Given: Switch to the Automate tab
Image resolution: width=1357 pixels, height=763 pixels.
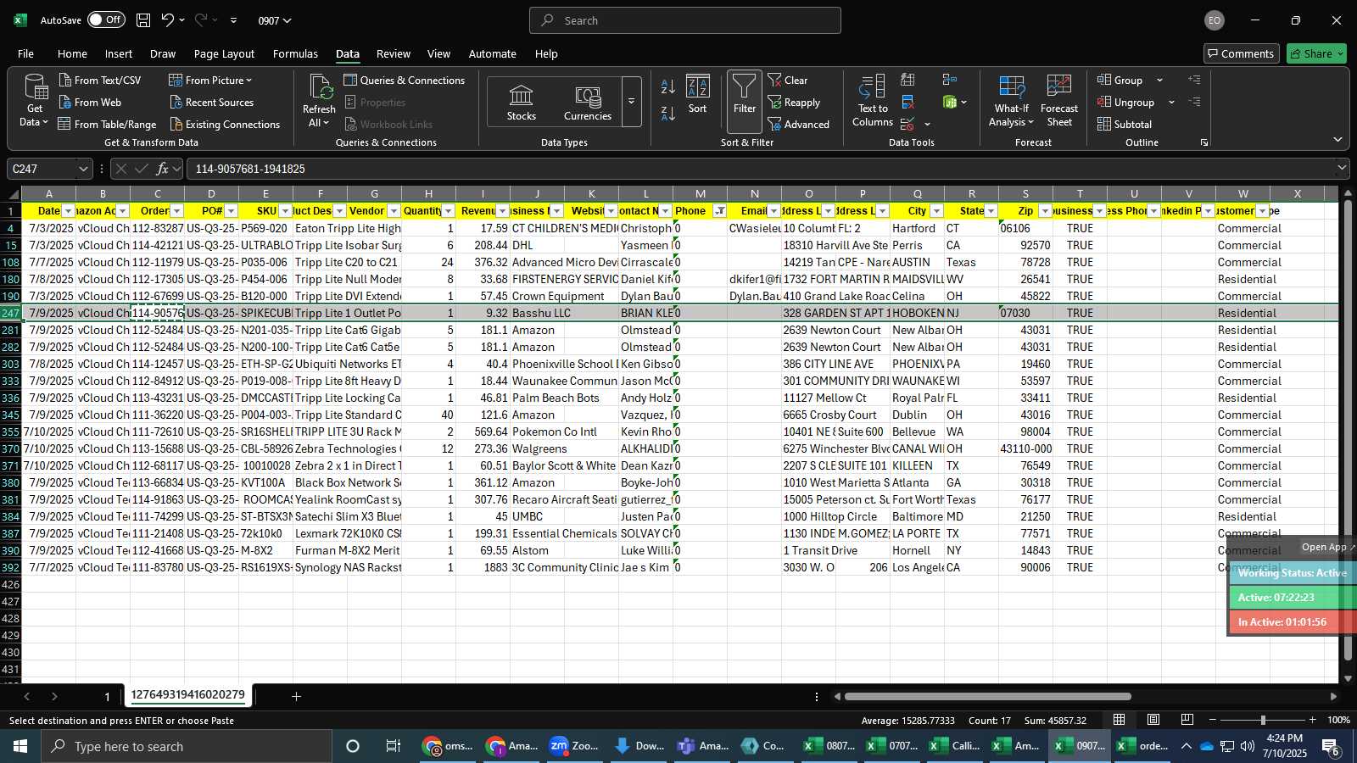Looking at the screenshot, I should 493,53.
